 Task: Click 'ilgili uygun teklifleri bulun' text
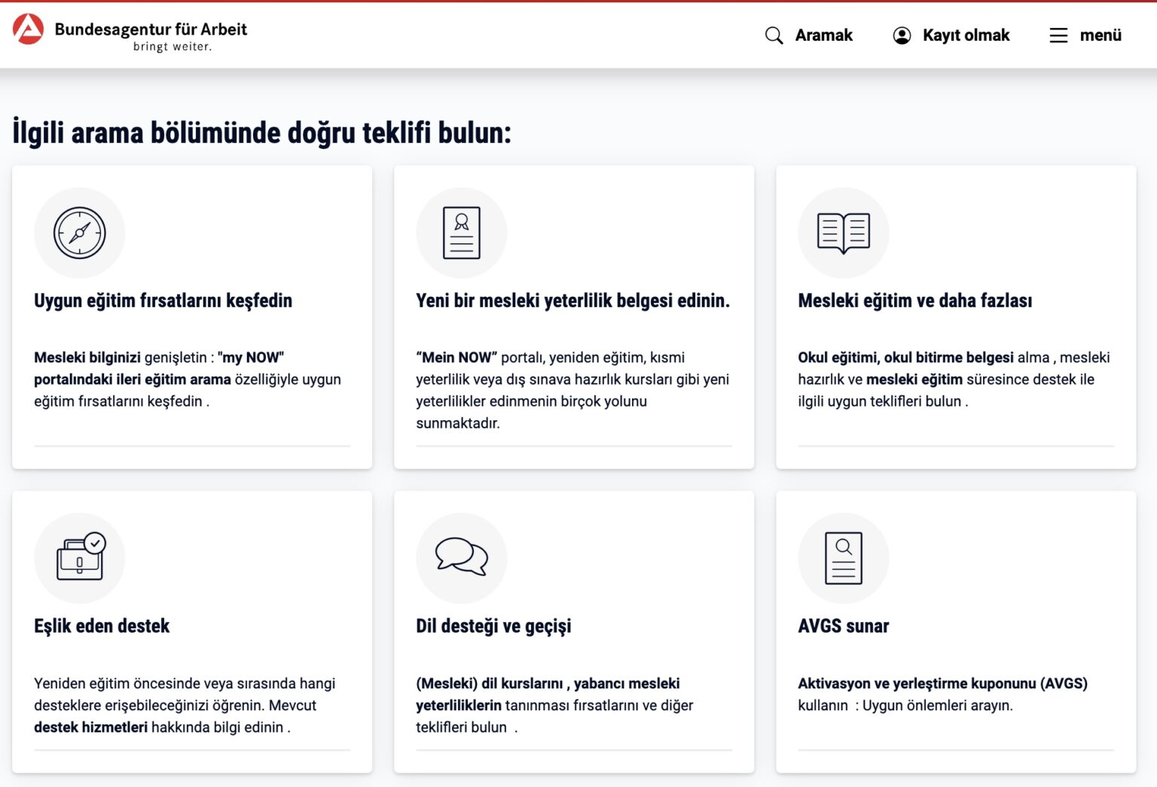point(879,401)
